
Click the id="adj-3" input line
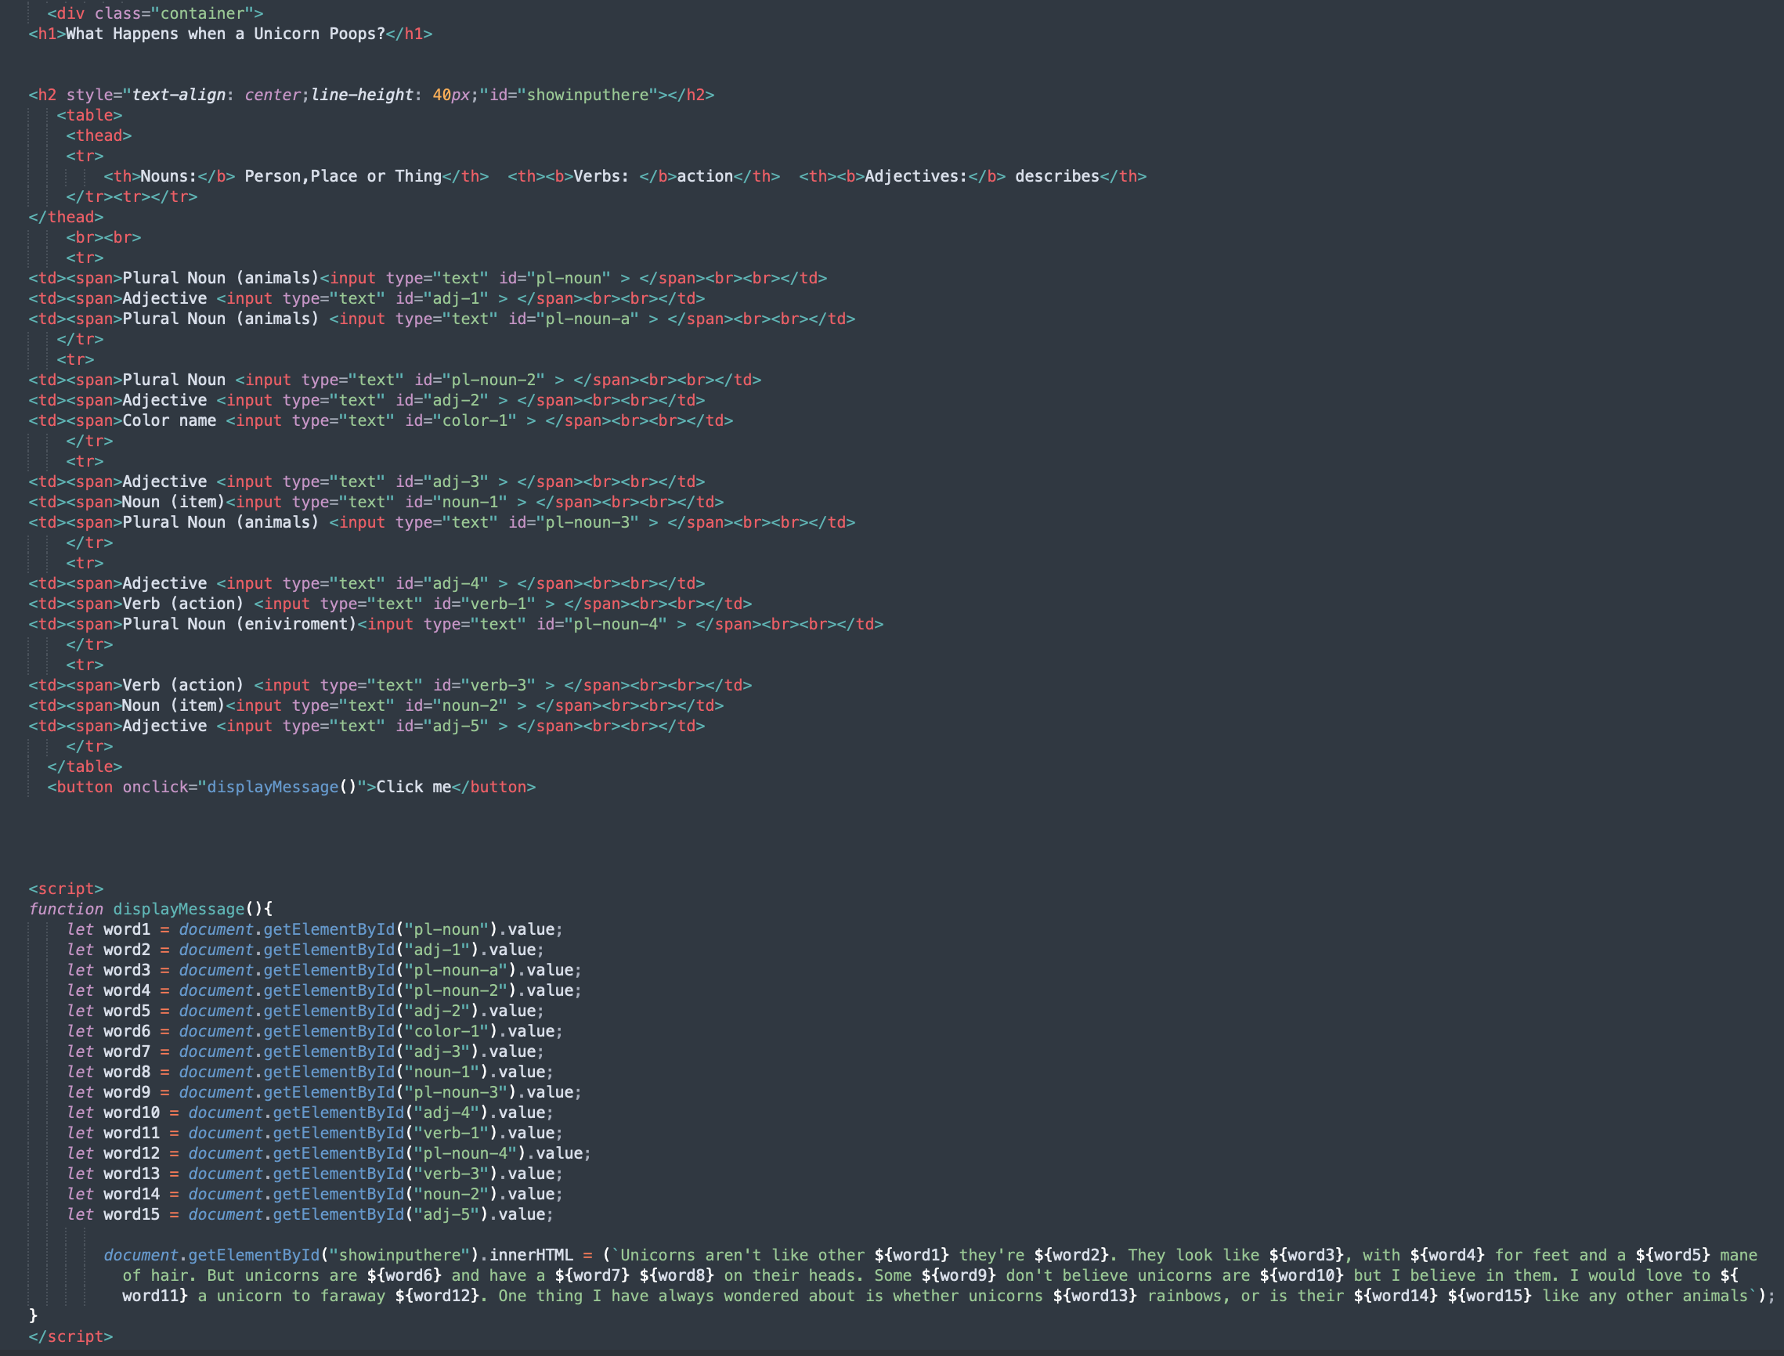[367, 481]
